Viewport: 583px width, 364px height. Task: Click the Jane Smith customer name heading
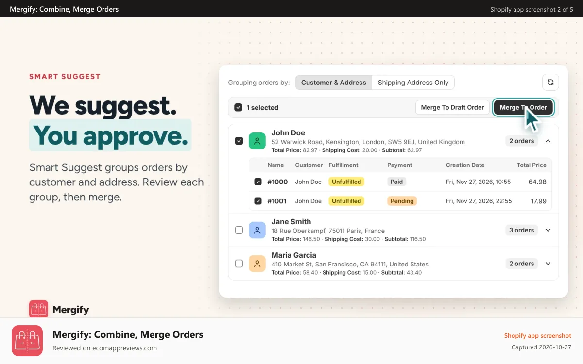coord(291,222)
